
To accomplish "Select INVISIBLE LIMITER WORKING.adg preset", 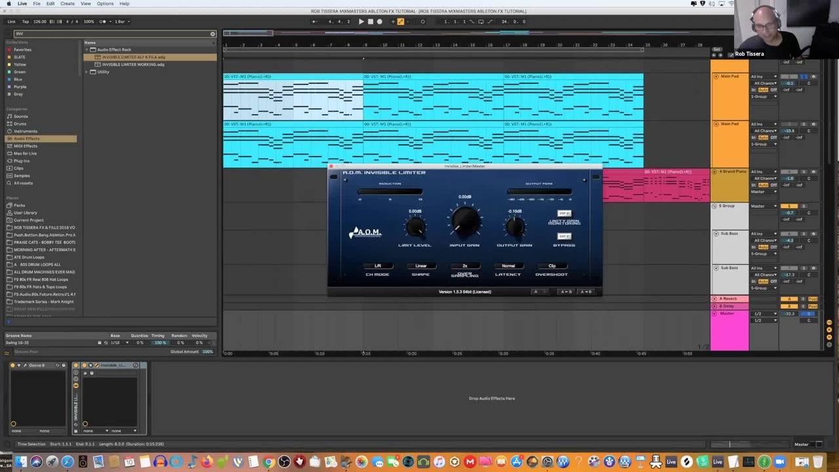I will point(133,64).
